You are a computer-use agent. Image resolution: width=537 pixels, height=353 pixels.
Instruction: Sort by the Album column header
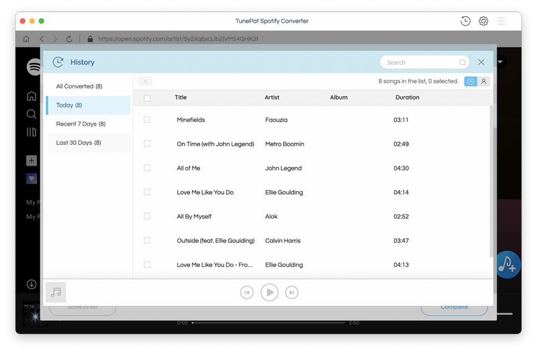(339, 97)
